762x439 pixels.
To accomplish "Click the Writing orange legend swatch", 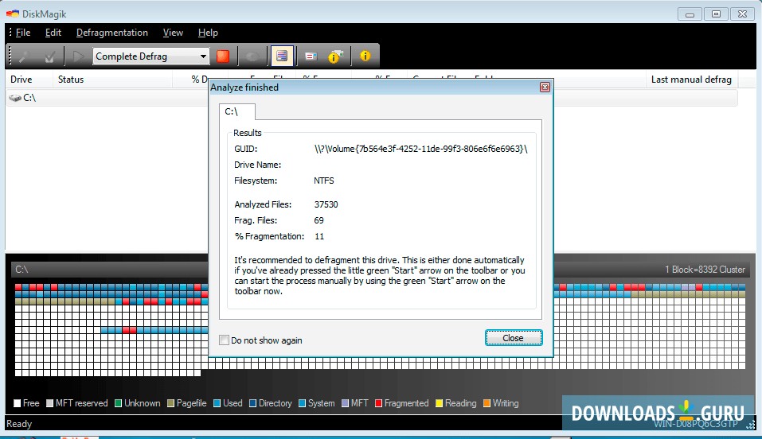I will click(487, 403).
